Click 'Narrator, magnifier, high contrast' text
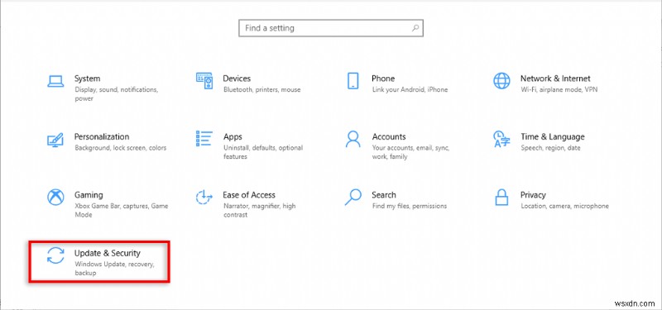Image resolution: width=662 pixels, height=310 pixels. tap(259, 211)
